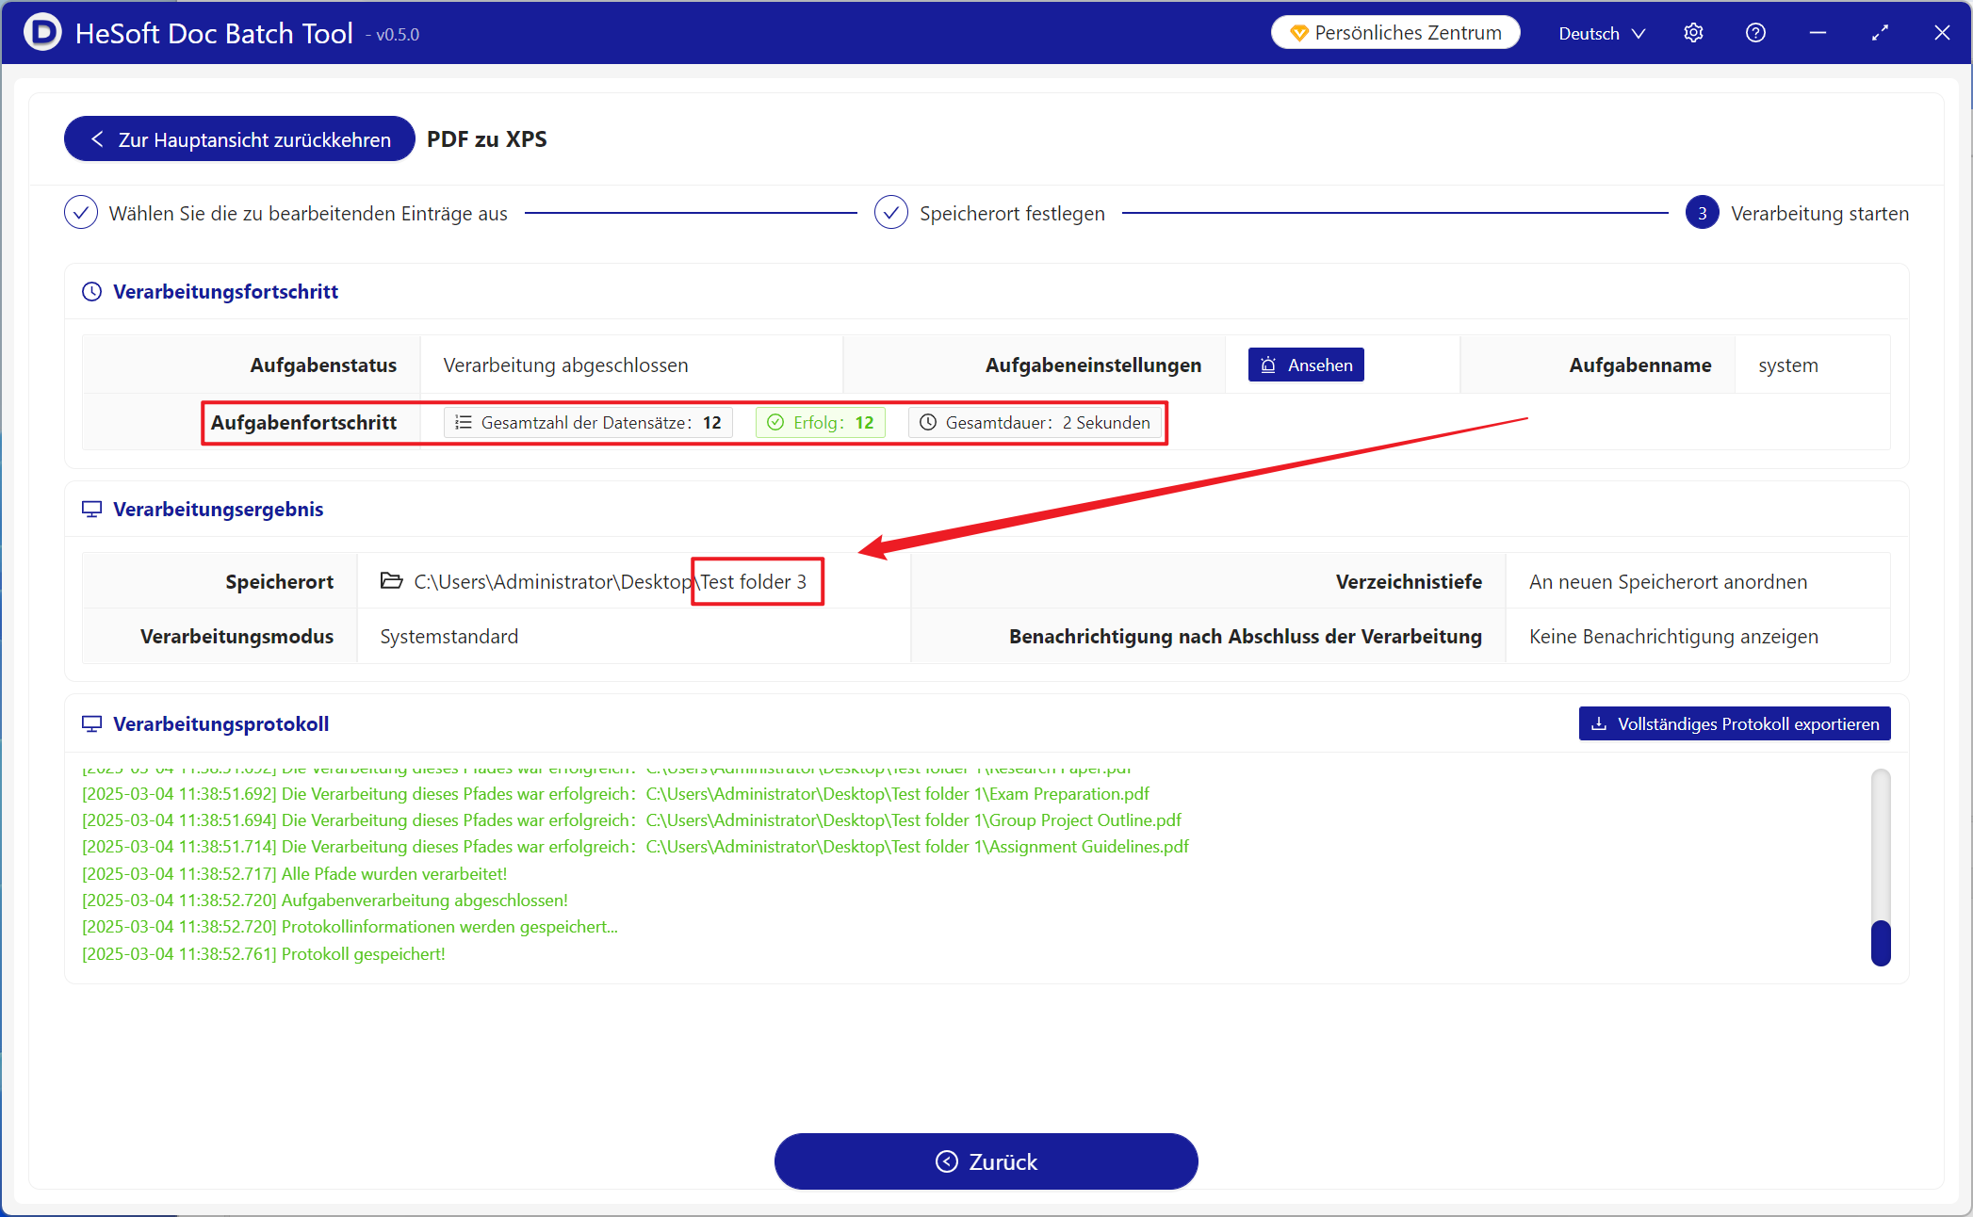1973x1217 pixels.
Task: Click 'system' task name value
Action: (1787, 365)
